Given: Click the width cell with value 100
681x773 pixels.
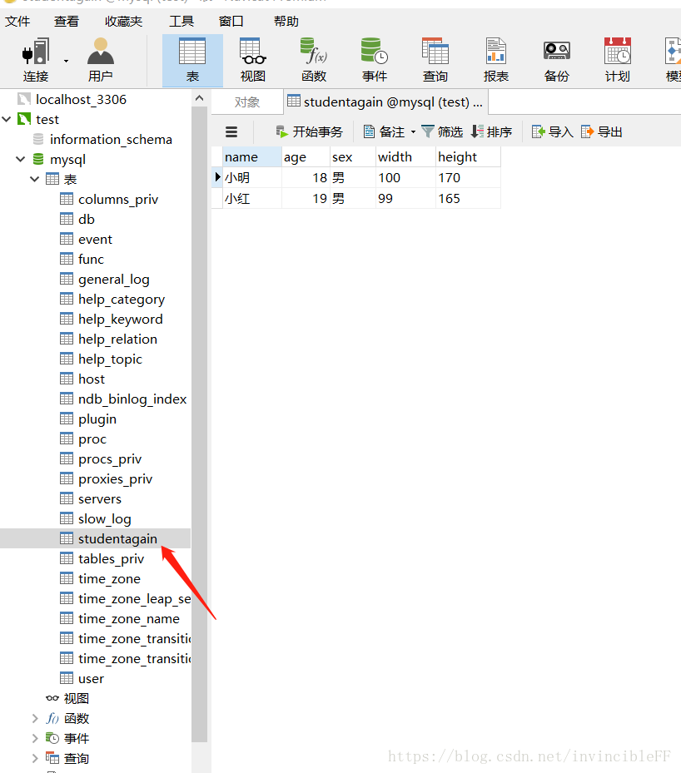Looking at the screenshot, I should point(405,177).
